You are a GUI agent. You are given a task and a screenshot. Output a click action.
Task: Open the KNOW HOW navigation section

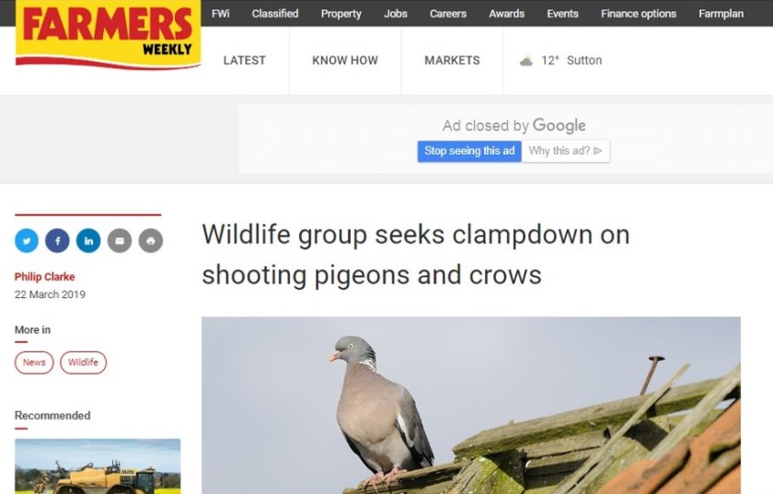(345, 60)
